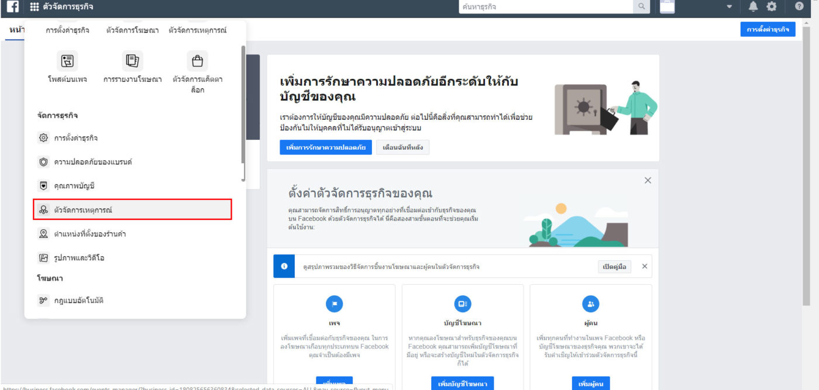Click the help question mark icon
This screenshot has height=390, width=819.
click(x=799, y=6)
